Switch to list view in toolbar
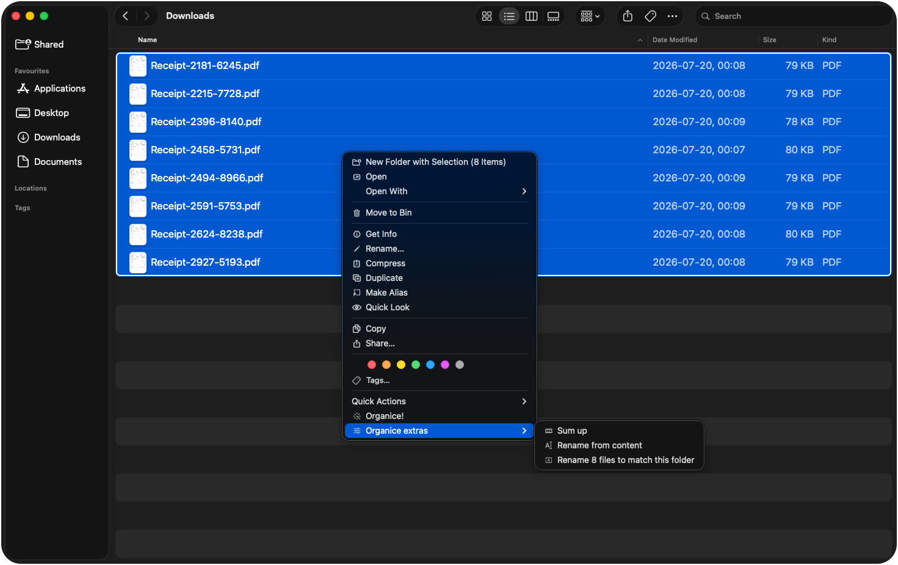The image size is (898, 565). pyautogui.click(x=509, y=16)
